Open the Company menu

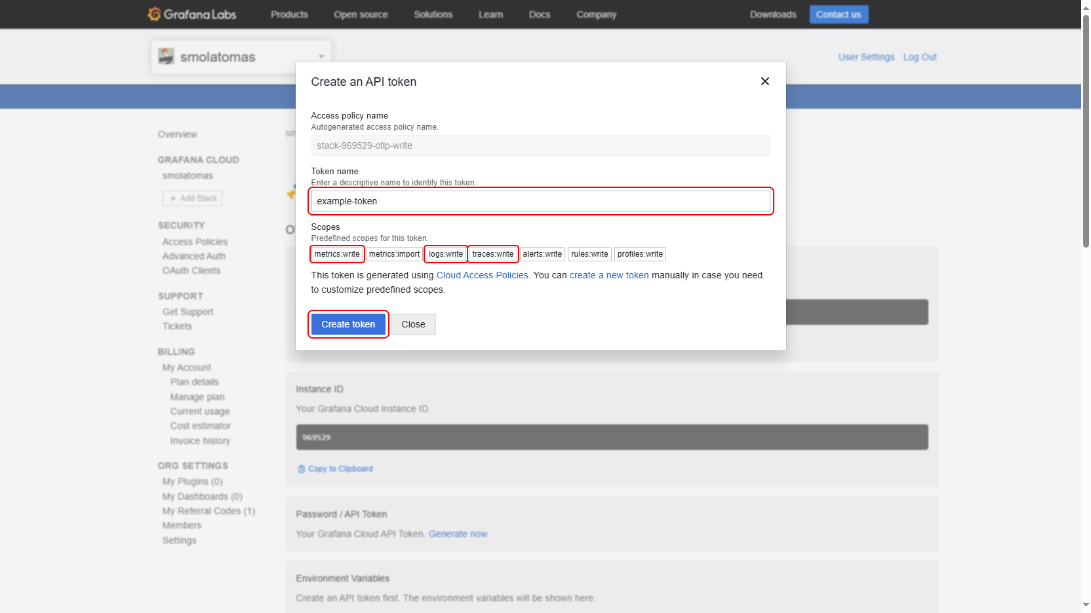click(597, 14)
